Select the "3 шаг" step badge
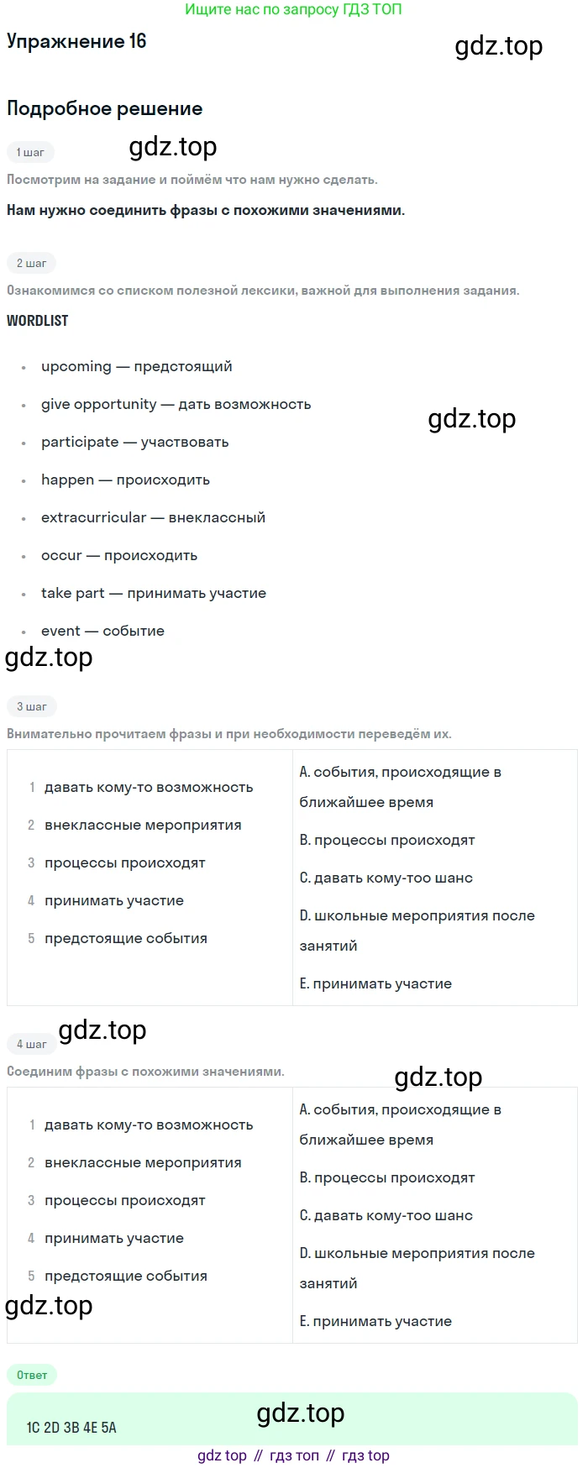The width and height of the screenshot is (588, 1468). pyautogui.click(x=31, y=706)
